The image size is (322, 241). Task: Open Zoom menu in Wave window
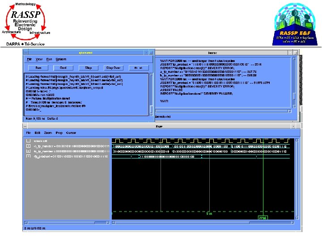coord(48,133)
